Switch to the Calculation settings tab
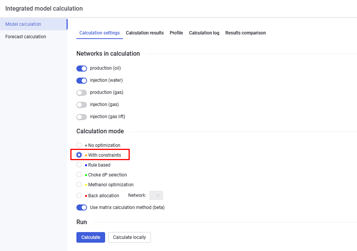Image resolution: width=357 pixels, height=251 pixels. [x=99, y=33]
